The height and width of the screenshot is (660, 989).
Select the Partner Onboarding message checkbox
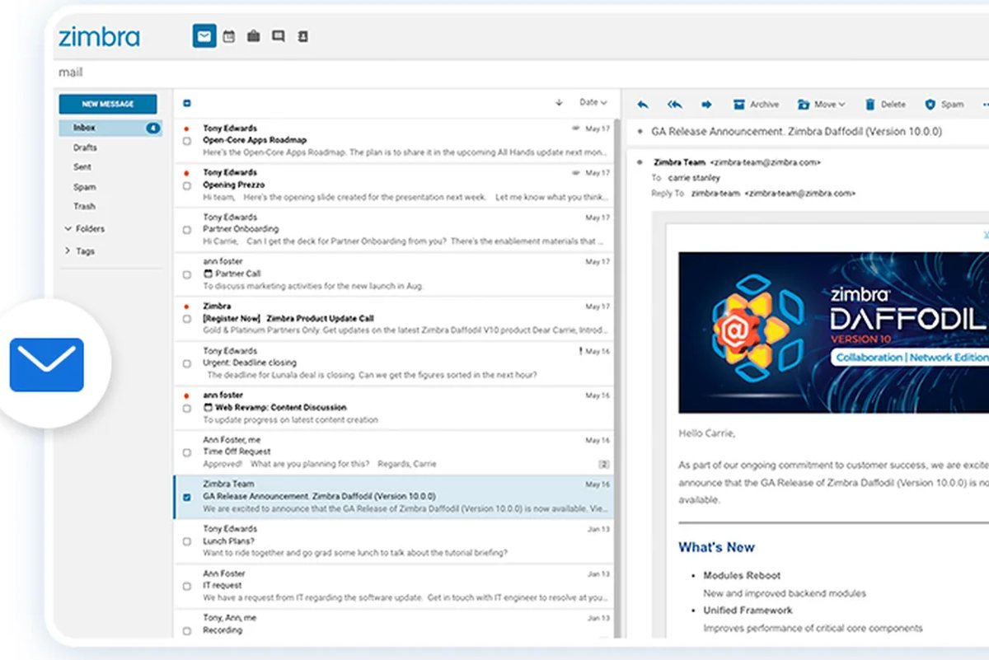coord(187,230)
